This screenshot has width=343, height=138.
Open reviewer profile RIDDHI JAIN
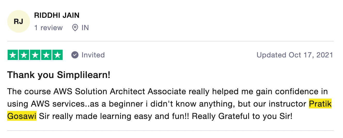(x=57, y=15)
